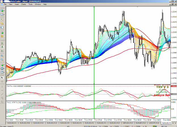The width and height of the screenshot is (177, 127).
Task: Click the 86/1 kb traffic status
Action: pyautogui.click(x=164, y=126)
